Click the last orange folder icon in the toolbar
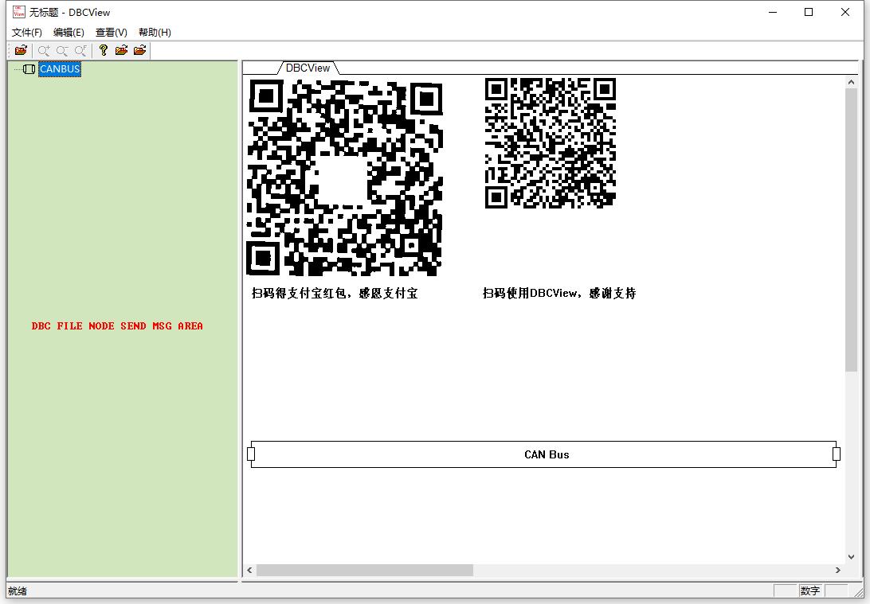 [140, 50]
